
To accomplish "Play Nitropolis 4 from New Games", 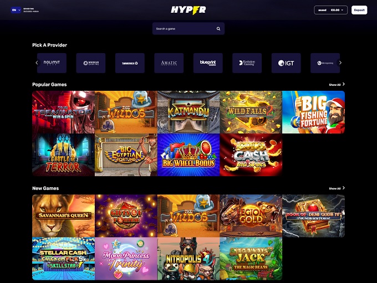I will pyautogui.click(x=188, y=259).
